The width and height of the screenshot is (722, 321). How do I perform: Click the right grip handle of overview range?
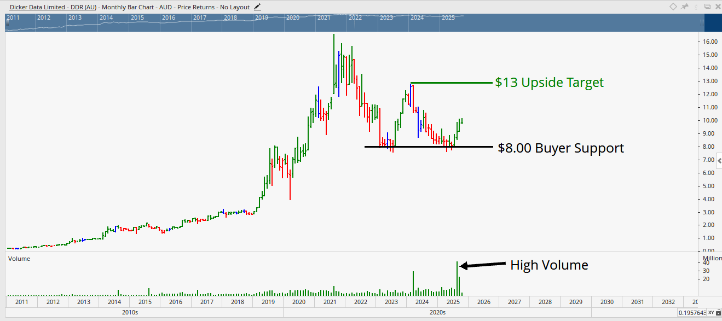701,23
